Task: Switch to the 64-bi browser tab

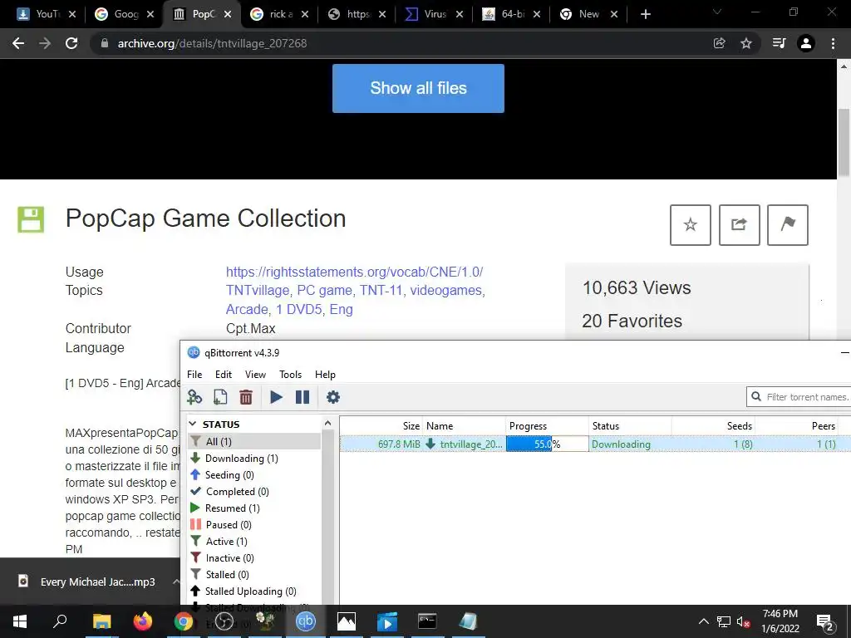Action: pos(512,14)
